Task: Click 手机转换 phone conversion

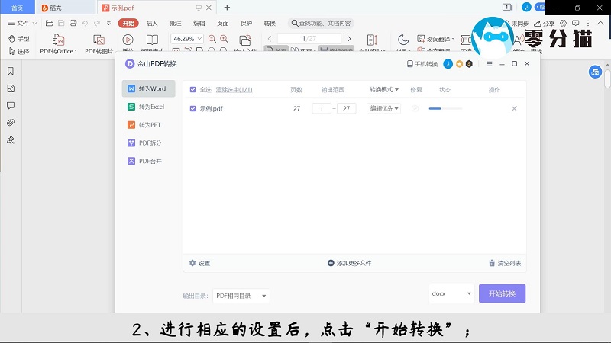Action: click(x=422, y=64)
